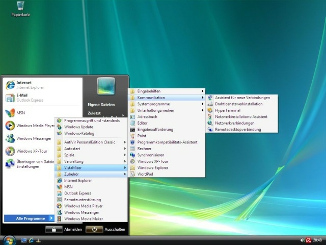Open Windows XP-Tour in the left pane
This screenshot has height=245, width=326.
pos(29,151)
